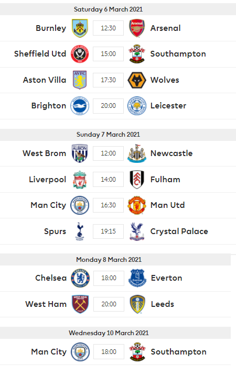Click the Chelsea team name

click(51, 278)
